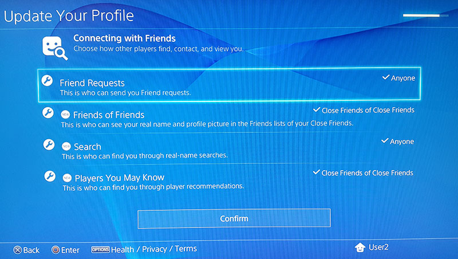Screen dimensions: 458x259
Task: Click the wrench icon beside Search
Action: (49, 145)
